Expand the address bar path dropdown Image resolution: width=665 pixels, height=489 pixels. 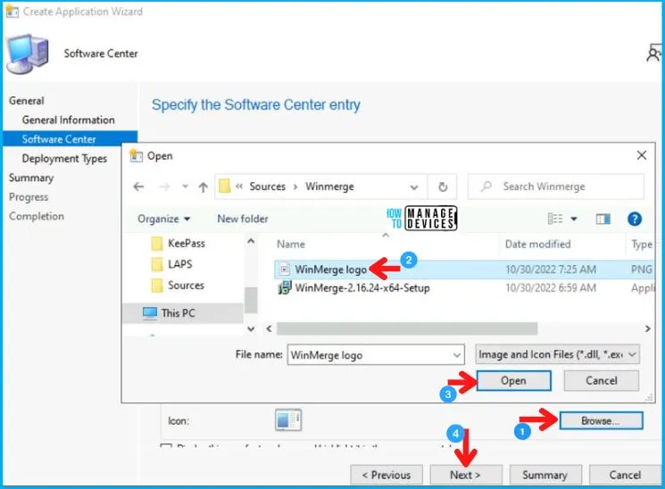414,187
